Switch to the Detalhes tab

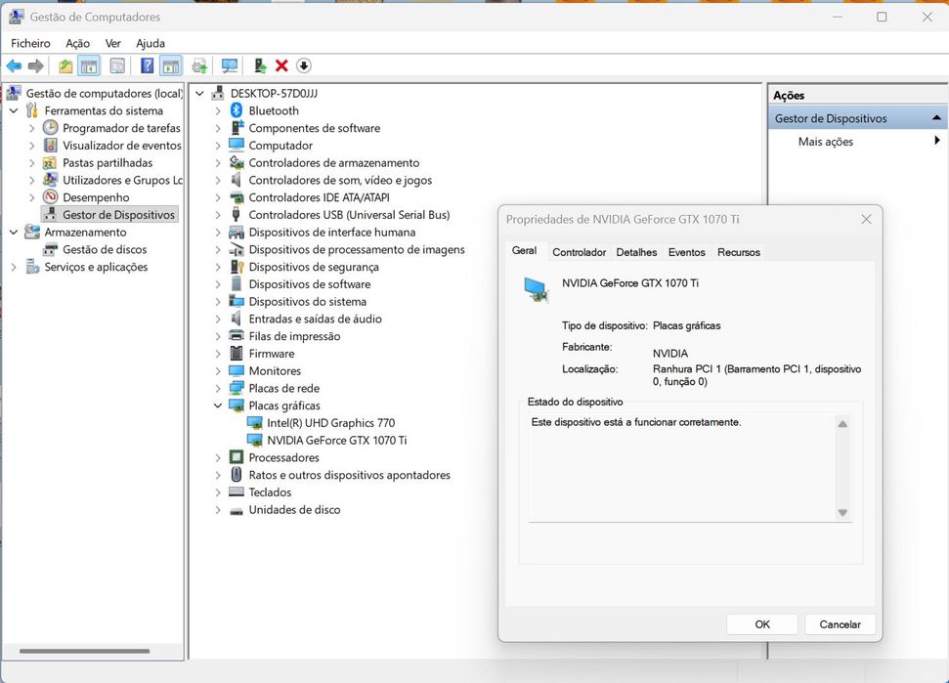(636, 252)
